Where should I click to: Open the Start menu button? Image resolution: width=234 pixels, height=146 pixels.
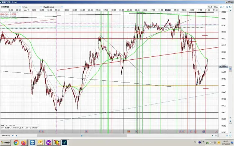click(x=5, y=143)
